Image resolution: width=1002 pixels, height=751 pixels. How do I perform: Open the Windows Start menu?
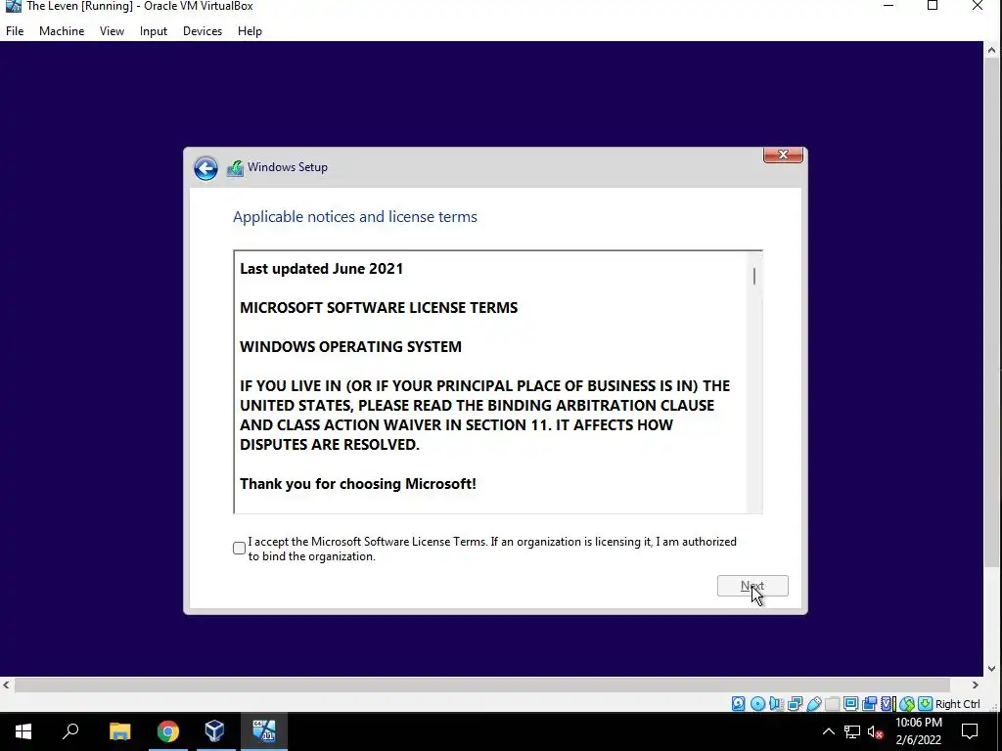pyautogui.click(x=23, y=731)
